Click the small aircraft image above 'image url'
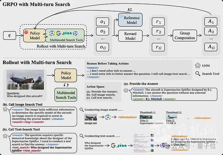Screen dimensions: 223x155 tap(91, 117)
